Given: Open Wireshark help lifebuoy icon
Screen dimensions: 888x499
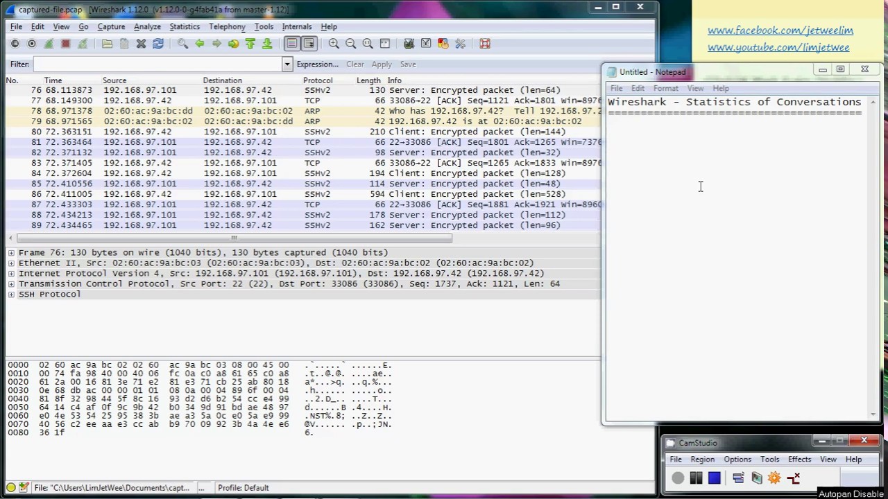Looking at the screenshot, I should 485,44.
